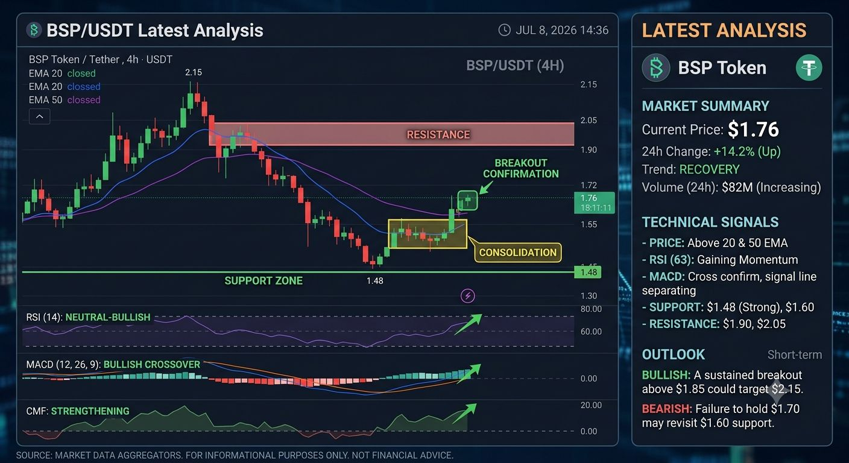Click the 0.00 CMF scale value
This screenshot has height=463, width=849.
pyautogui.click(x=588, y=431)
